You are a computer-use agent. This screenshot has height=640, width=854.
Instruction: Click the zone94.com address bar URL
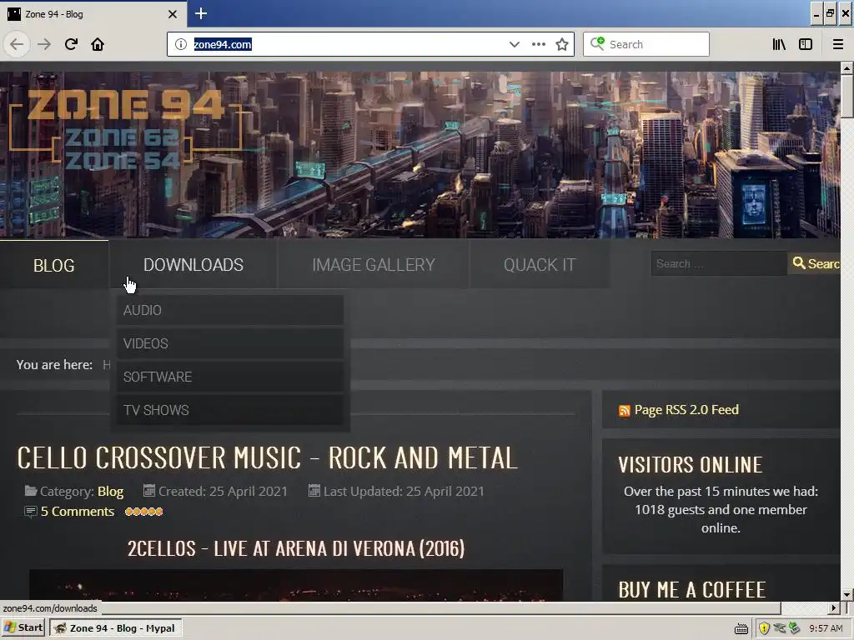click(223, 45)
